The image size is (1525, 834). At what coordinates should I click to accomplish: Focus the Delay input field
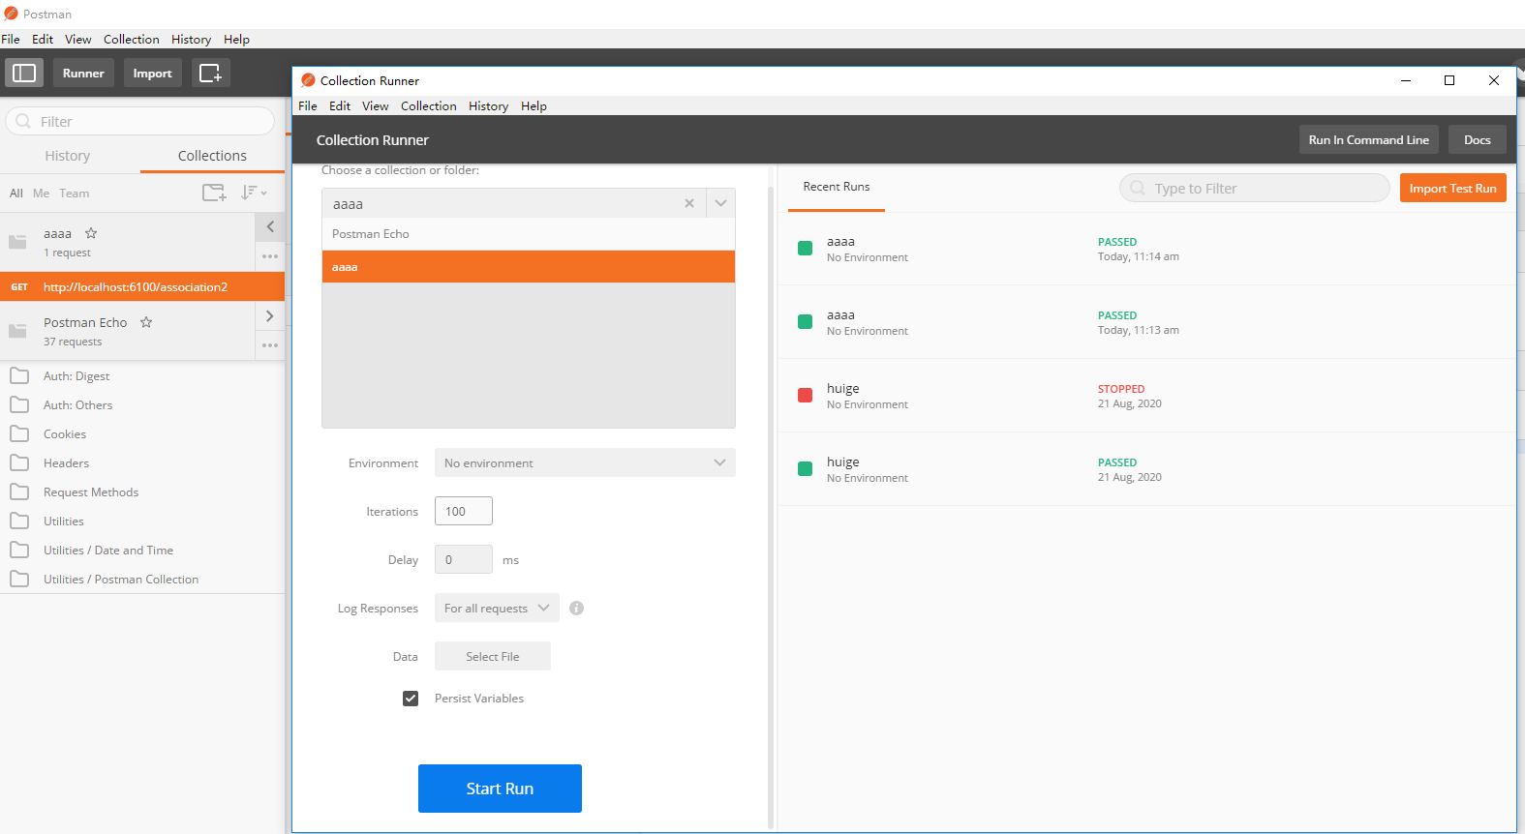[464, 559]
